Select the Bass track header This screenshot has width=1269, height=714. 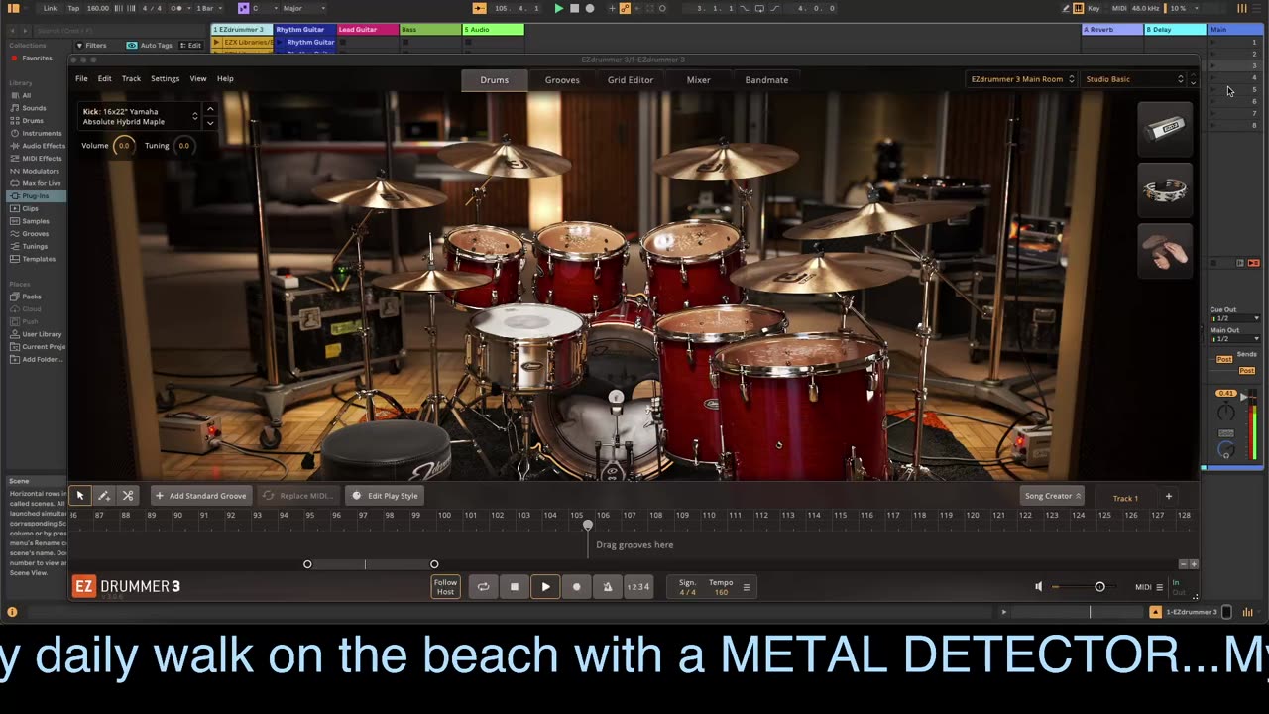[430, 30]
